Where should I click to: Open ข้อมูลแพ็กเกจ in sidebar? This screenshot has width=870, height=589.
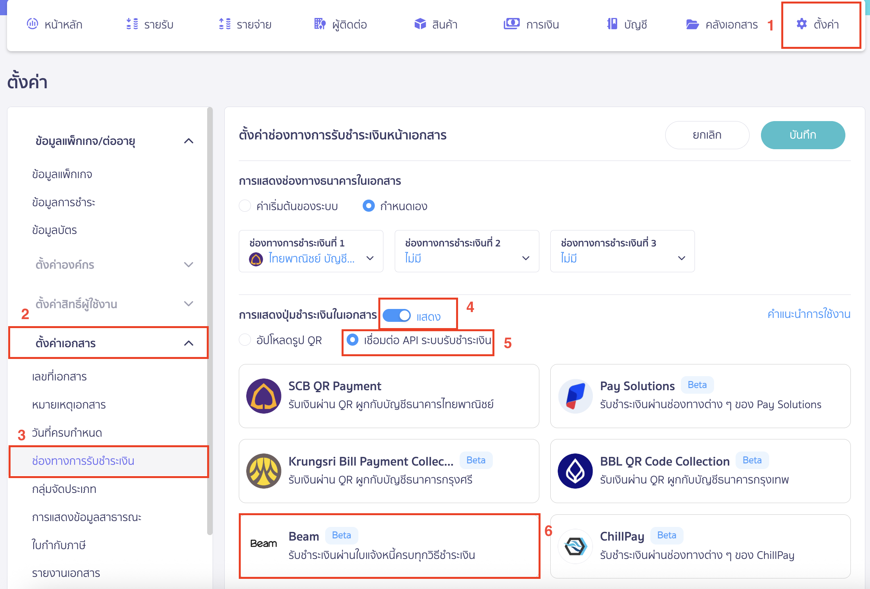pos(62,174)
